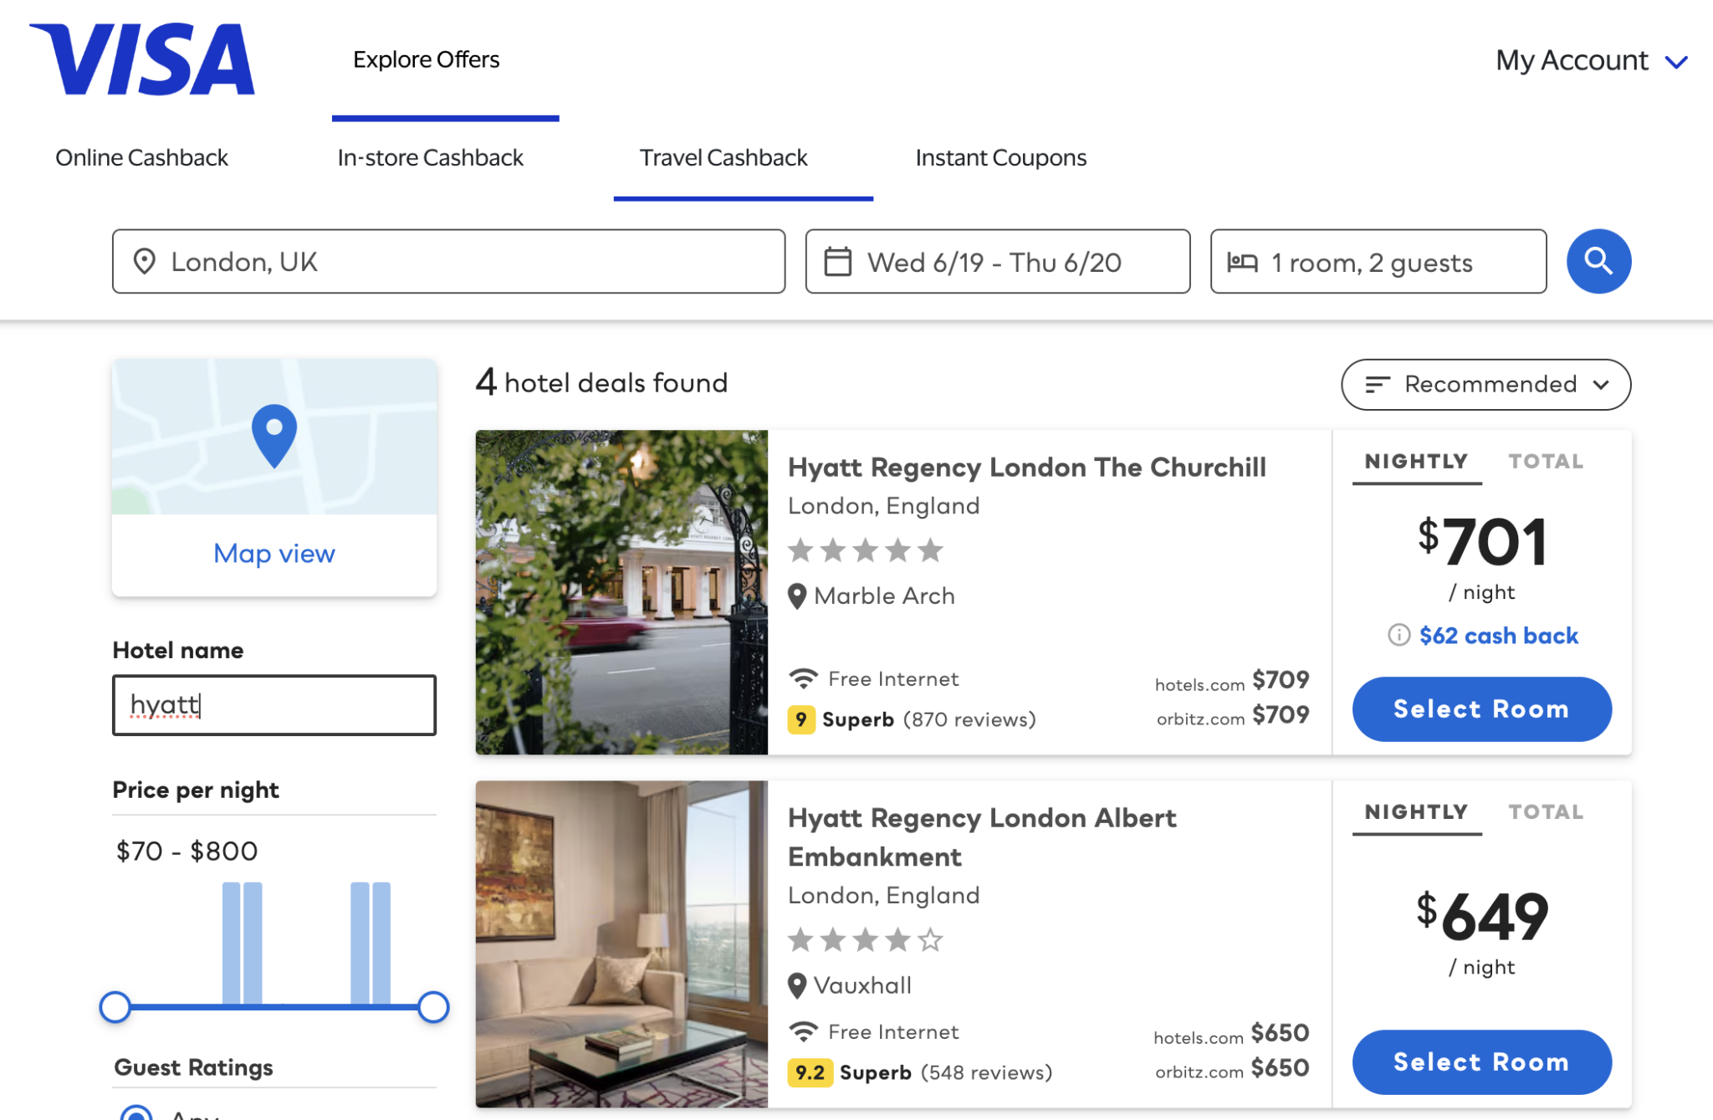The width and height of the screenshot is (1713, 1120).
Task: Select Room for Hyatt Regency Churchill
Action: pyautogui.click(x=1480, y=708)
